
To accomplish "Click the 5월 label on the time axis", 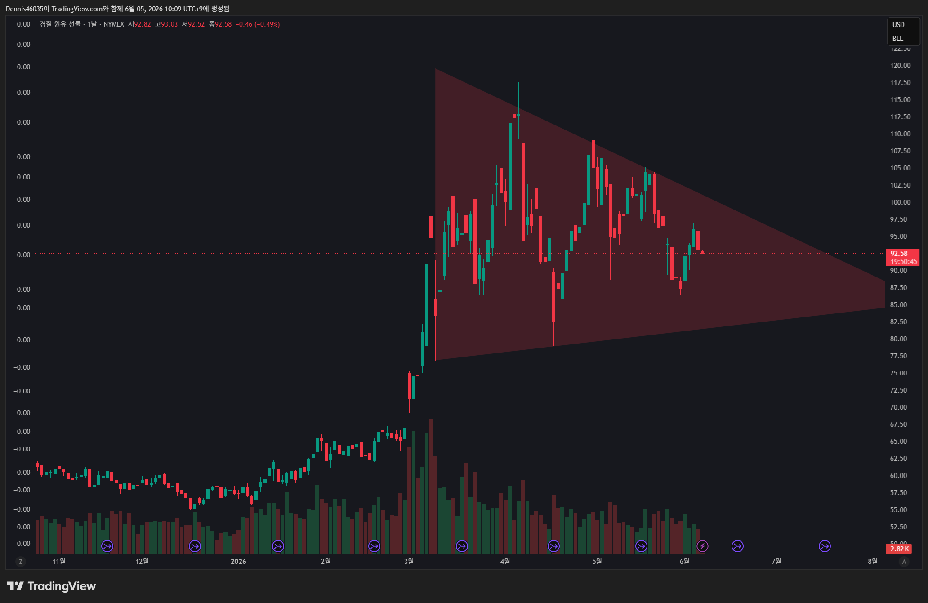I will coord(597,561).
